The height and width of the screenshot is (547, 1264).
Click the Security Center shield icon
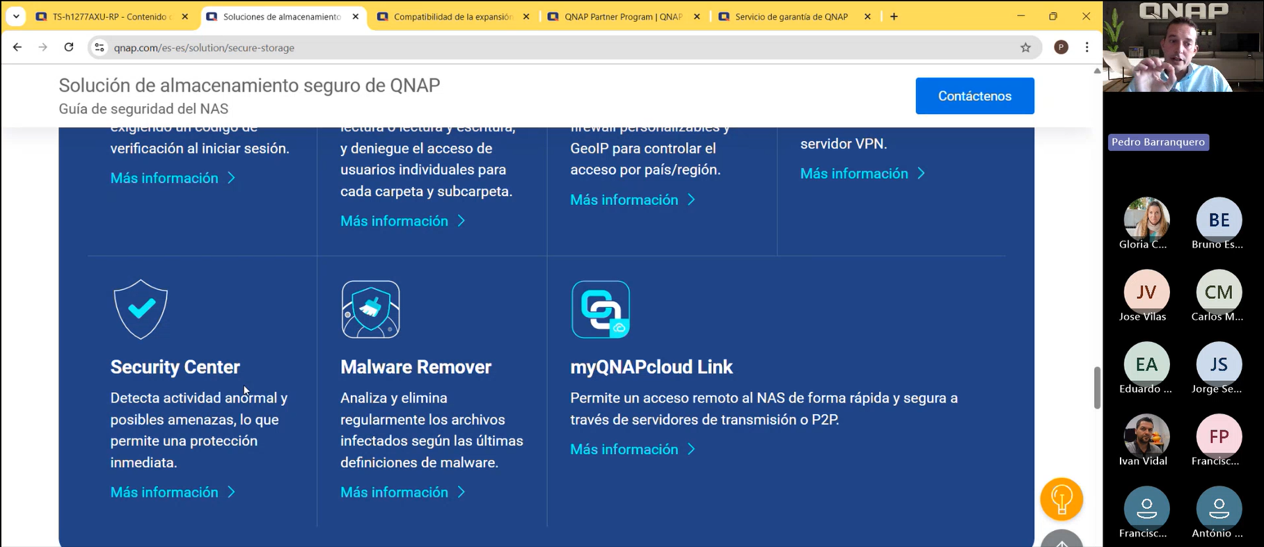[x=141, y=309]
